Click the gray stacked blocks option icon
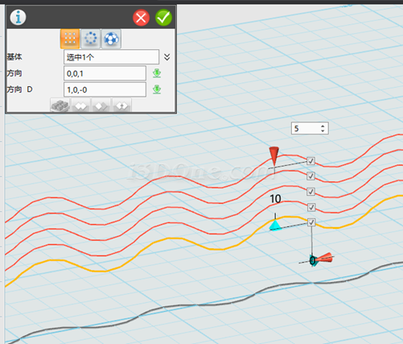The width and height of the screenshot is (403, 344). (60, 106)
